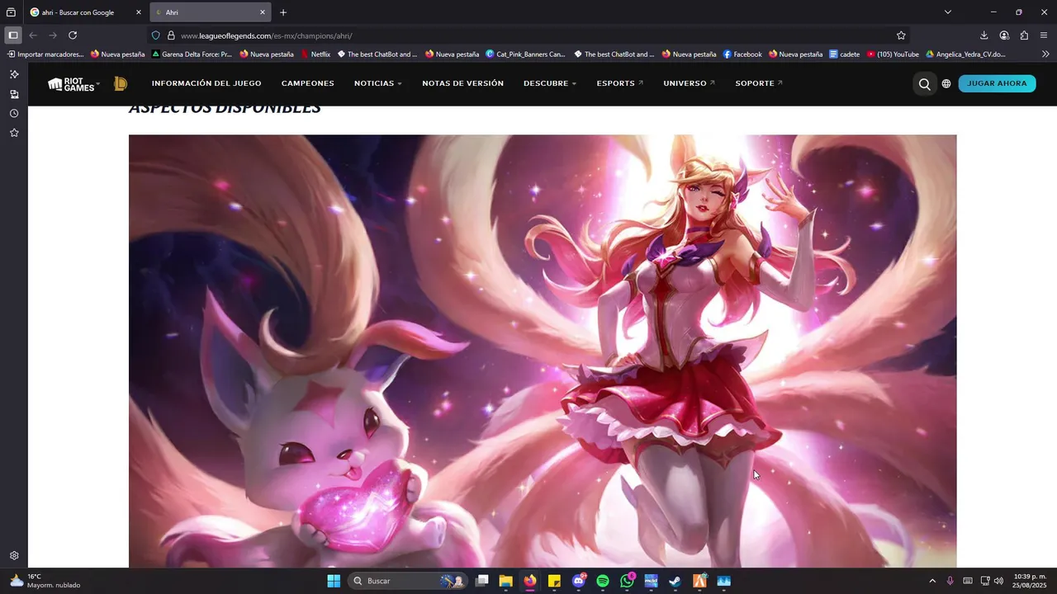Screen dimensions: 1057x594
Task: Open Sticky Notes from taskbar
Action: click(x=554, y=581)
